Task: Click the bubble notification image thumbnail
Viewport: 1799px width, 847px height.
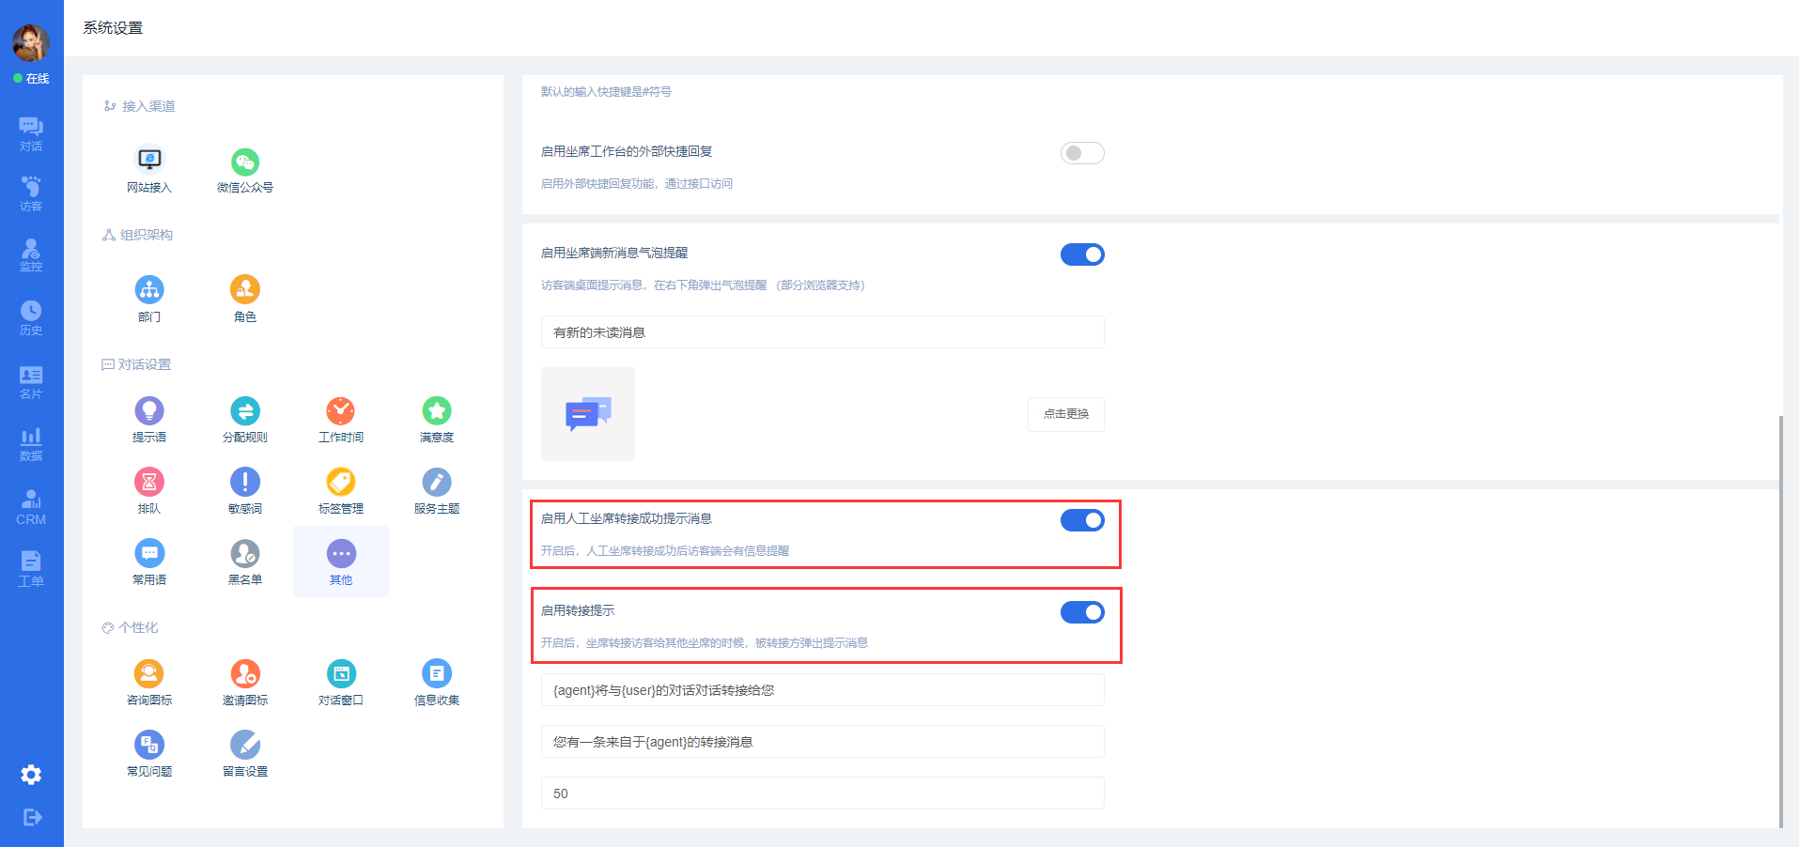Action: coord(588,414)
